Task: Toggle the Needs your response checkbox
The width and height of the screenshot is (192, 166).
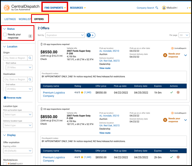Action: point(5,34)
